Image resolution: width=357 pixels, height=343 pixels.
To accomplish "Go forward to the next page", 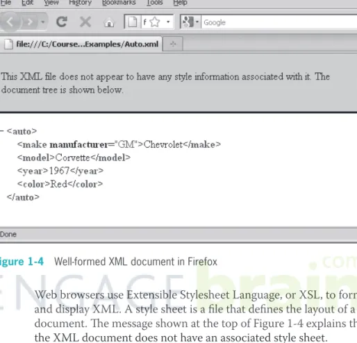I will 30,22.
